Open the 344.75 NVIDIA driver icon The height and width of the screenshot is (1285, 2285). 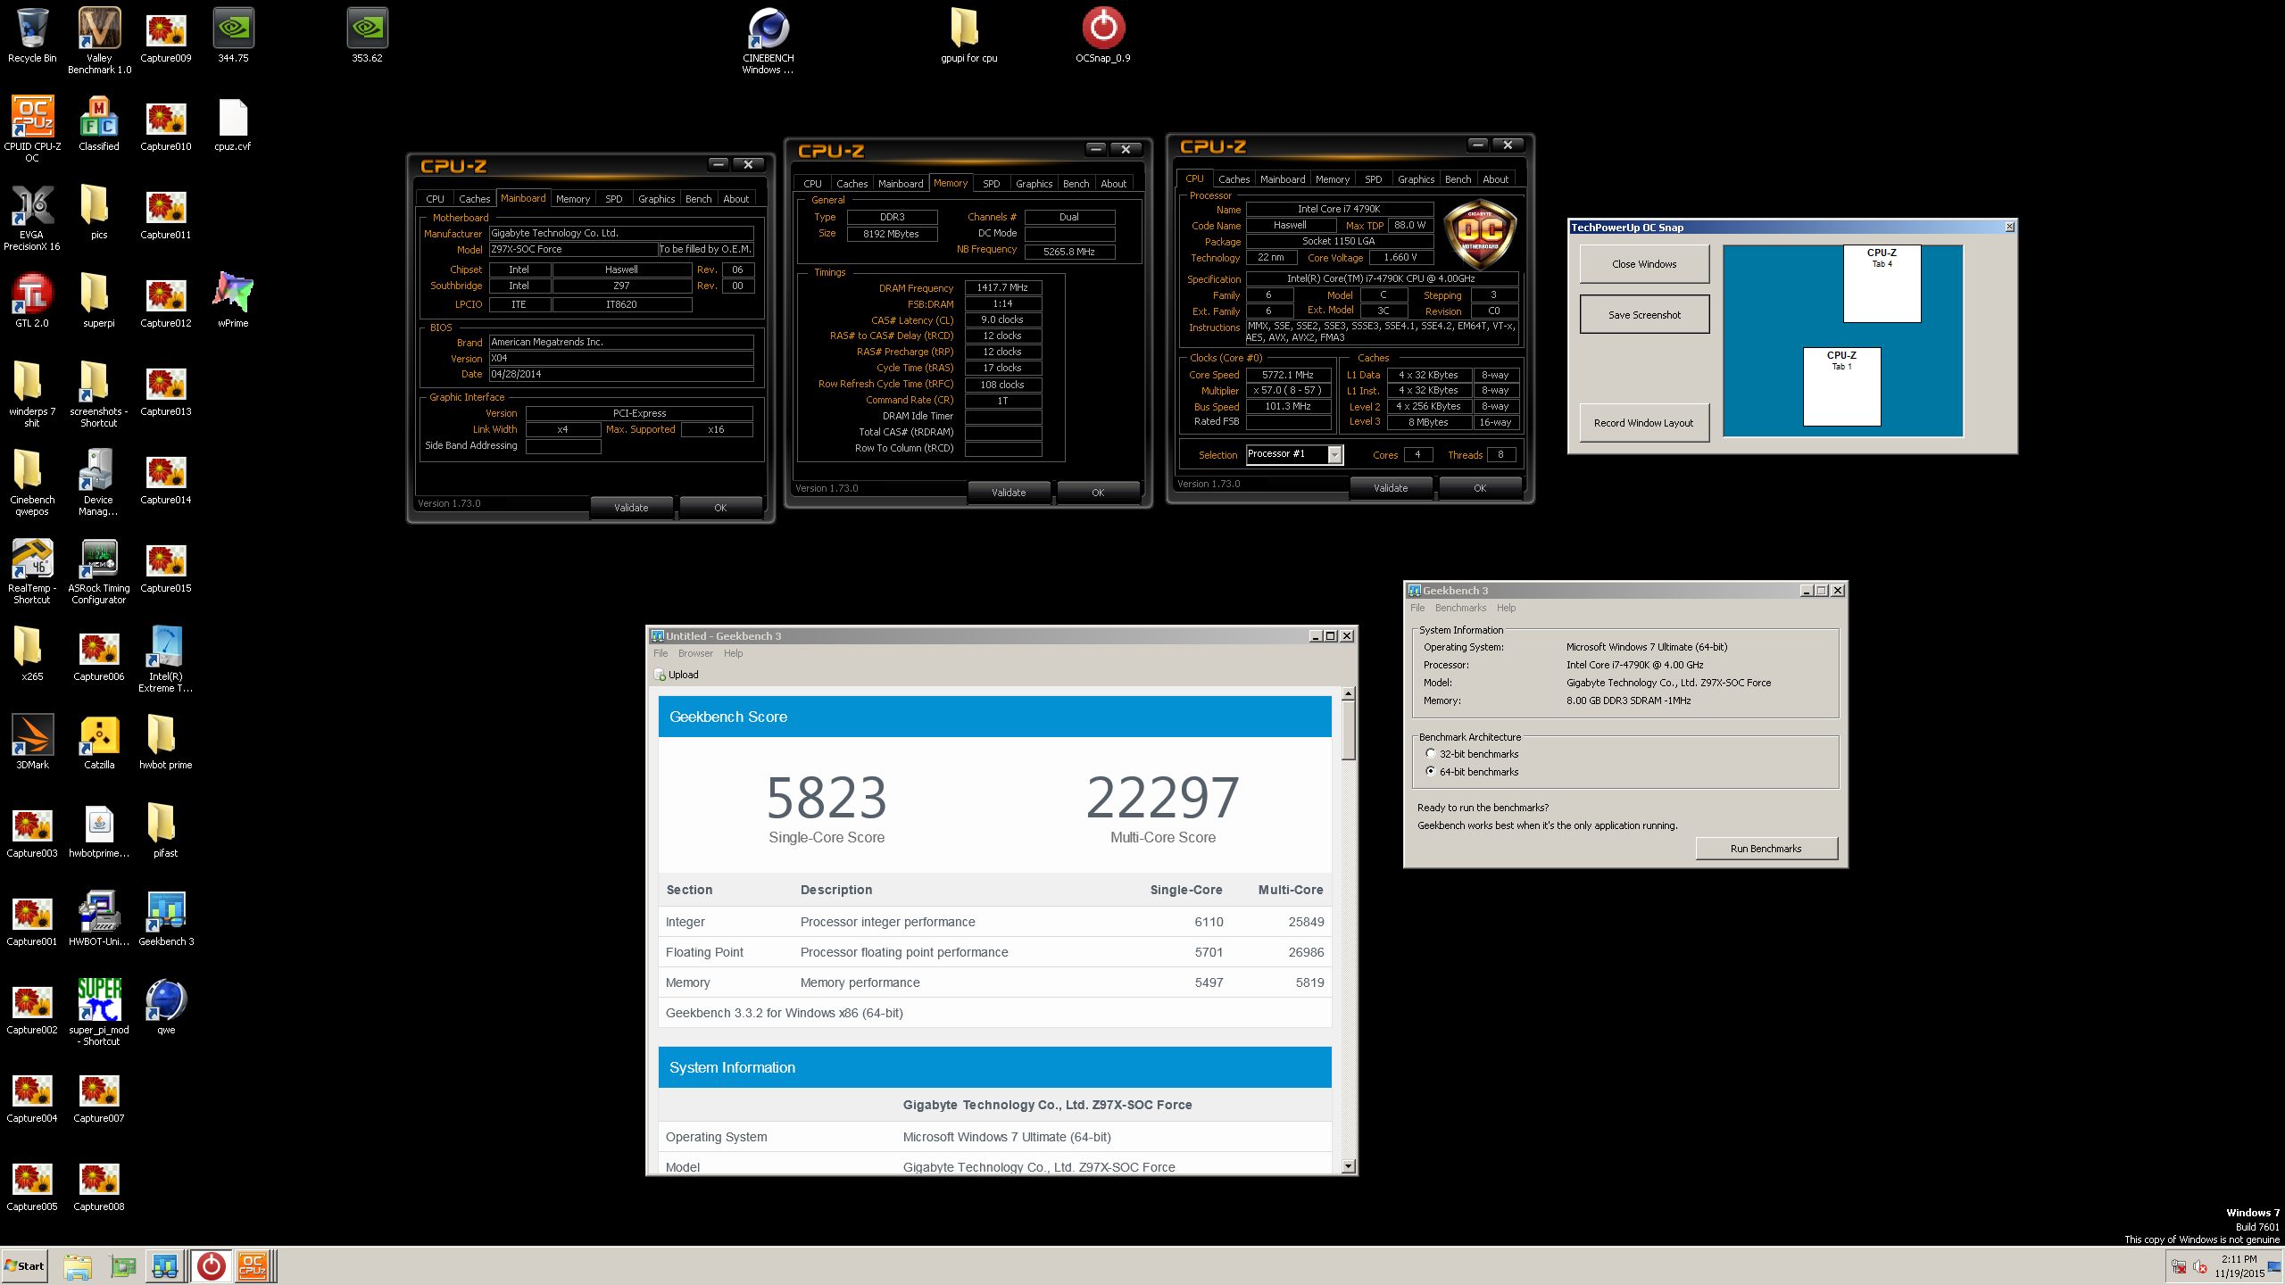[233, 35]
